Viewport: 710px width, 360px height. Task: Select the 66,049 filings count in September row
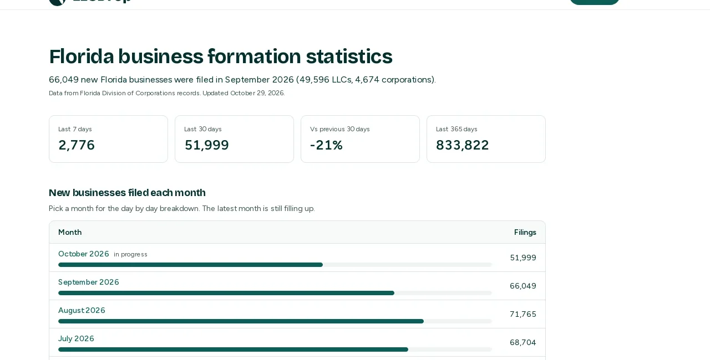pos(523,286)
